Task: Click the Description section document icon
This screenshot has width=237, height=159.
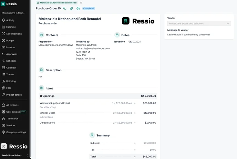Action: point(41,70)
